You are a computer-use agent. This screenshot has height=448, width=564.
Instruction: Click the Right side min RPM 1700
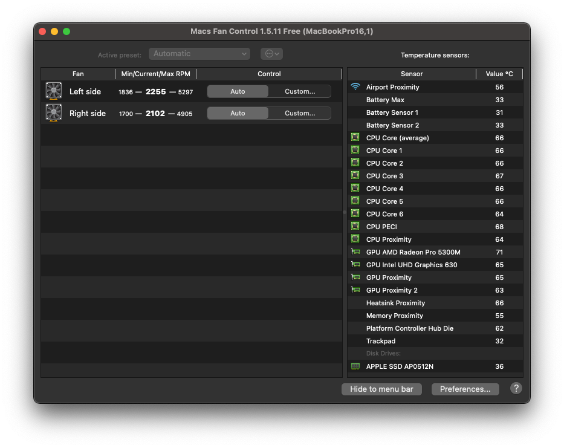126,114
